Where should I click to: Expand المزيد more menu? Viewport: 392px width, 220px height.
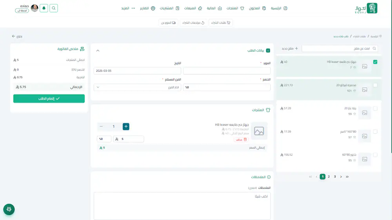[x=128, y=8]
